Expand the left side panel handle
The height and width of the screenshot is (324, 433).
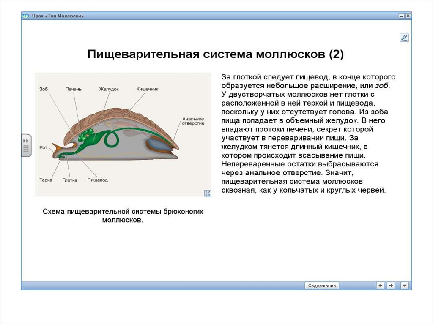pyautogui.click(x=26, y=145)
